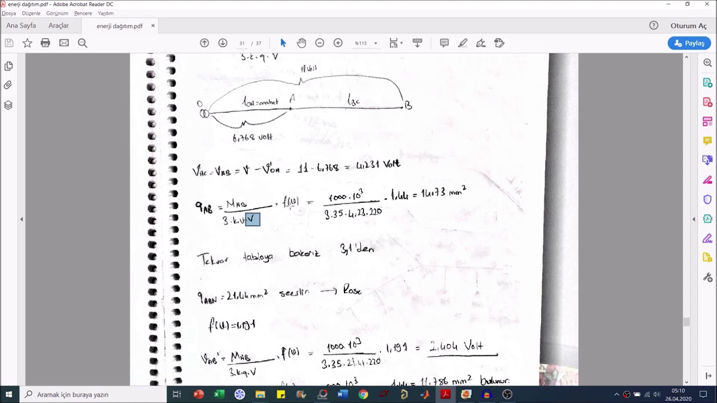Open the yellow Send for comments tool in right pane
The width and height of the screenshot is (717, 403).
coord(707,257)
